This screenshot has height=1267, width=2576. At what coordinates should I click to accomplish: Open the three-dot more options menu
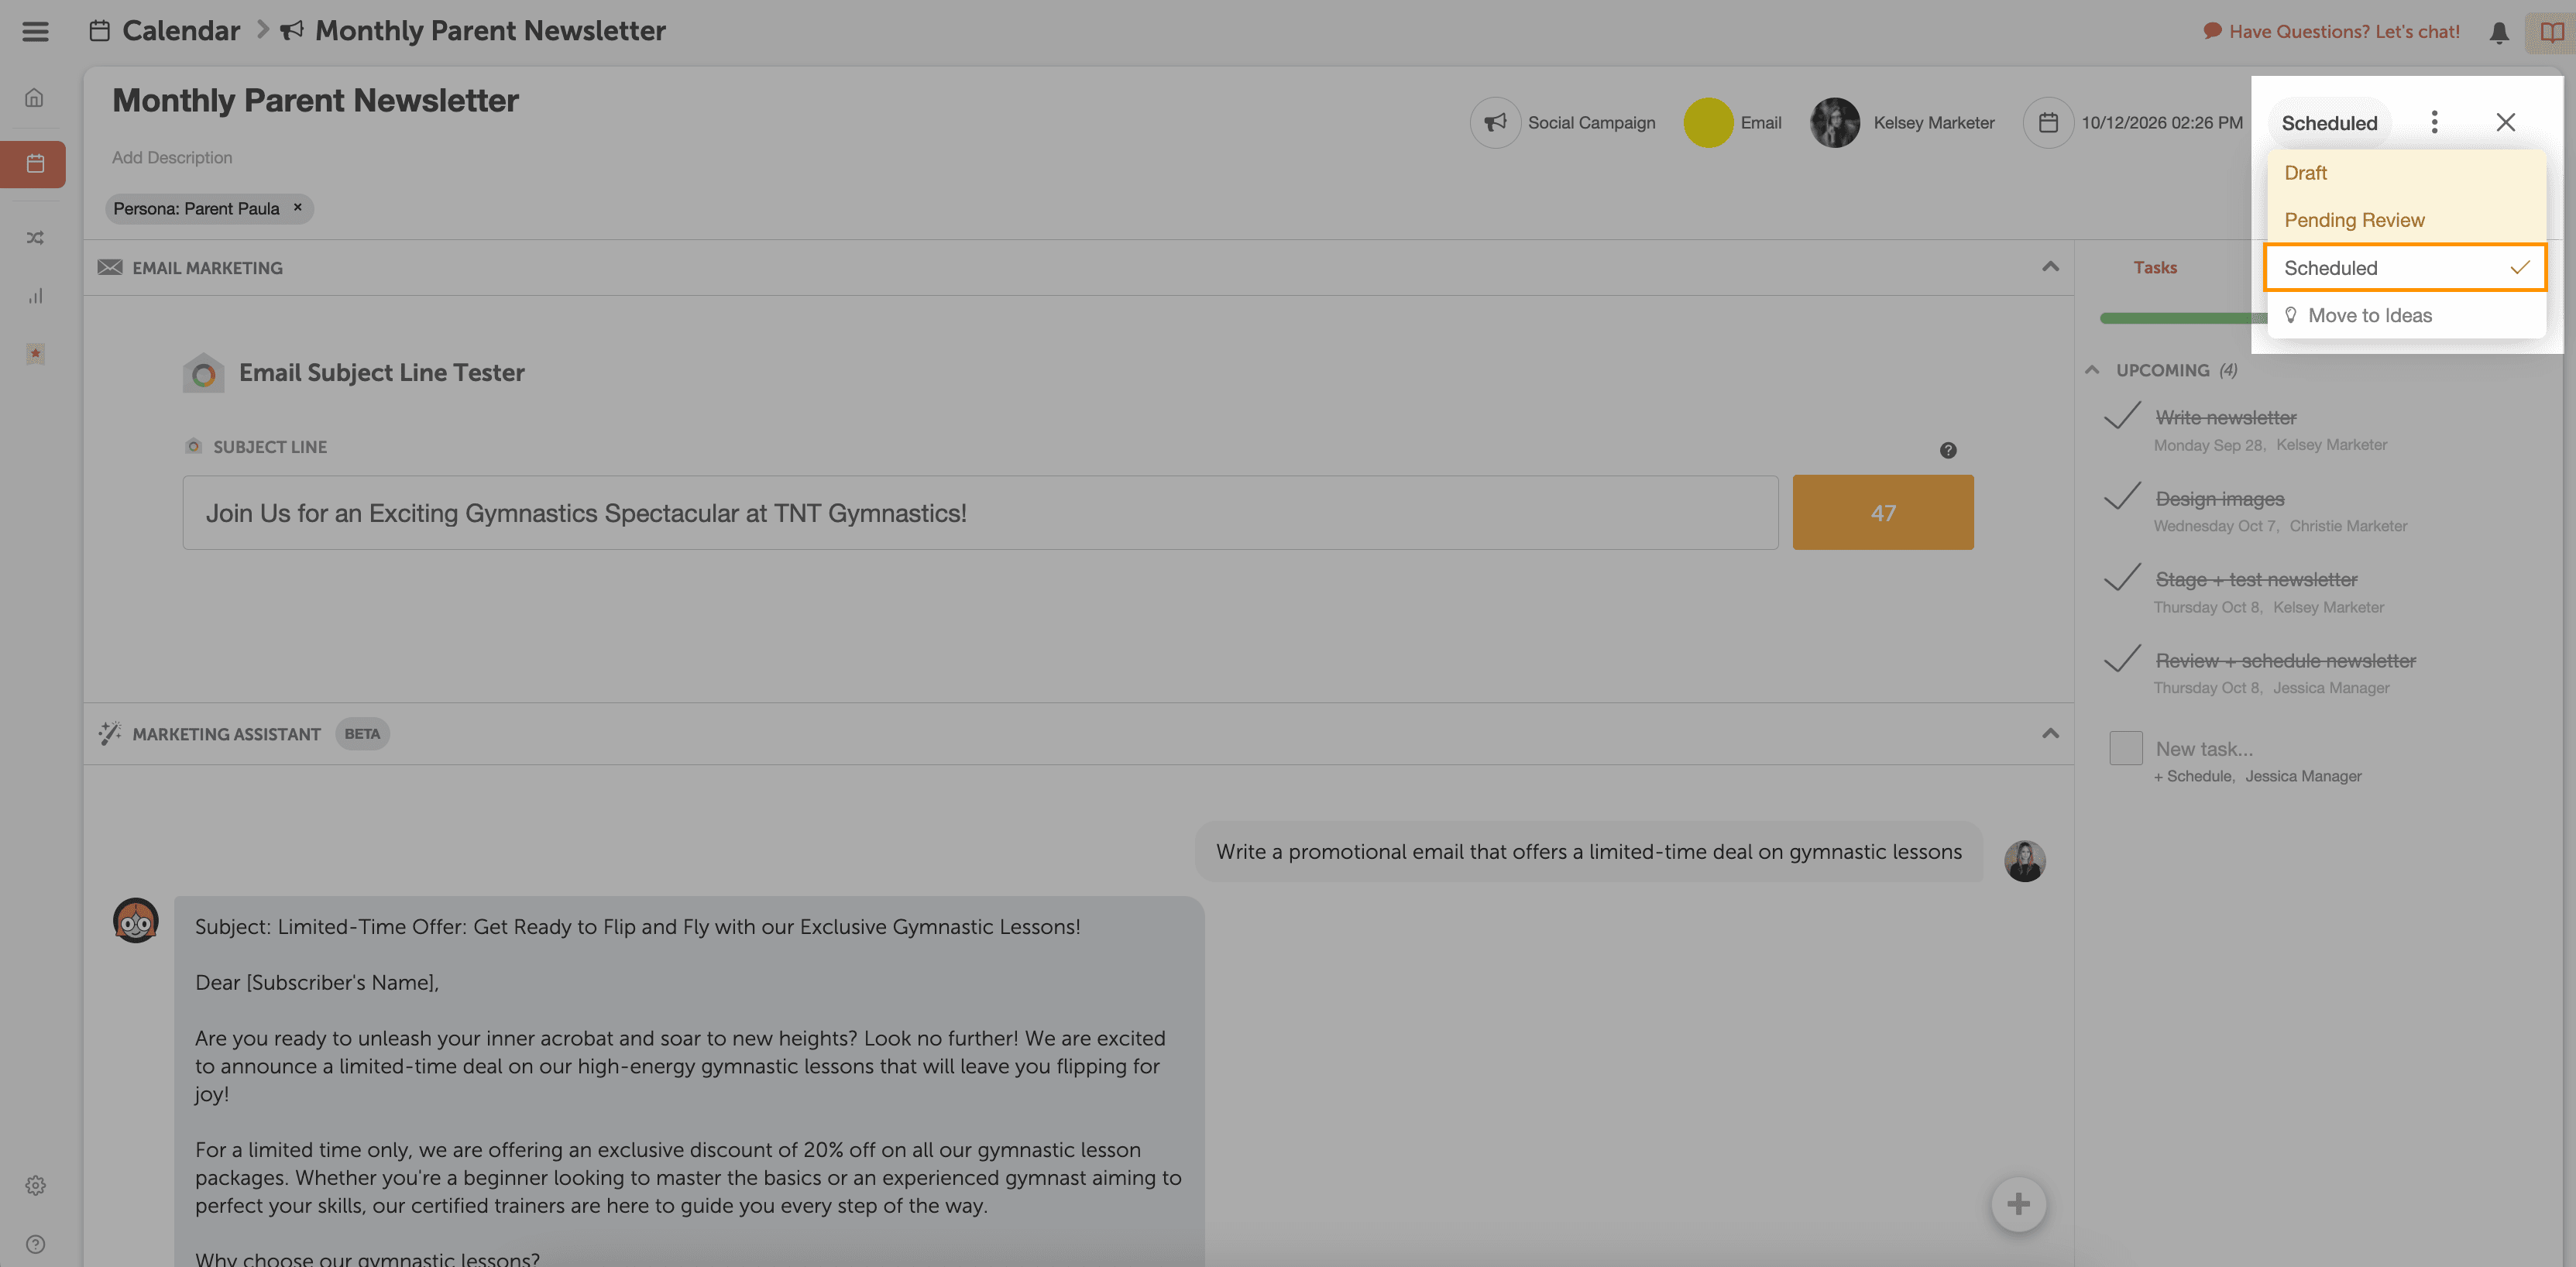pos(2434,122)
